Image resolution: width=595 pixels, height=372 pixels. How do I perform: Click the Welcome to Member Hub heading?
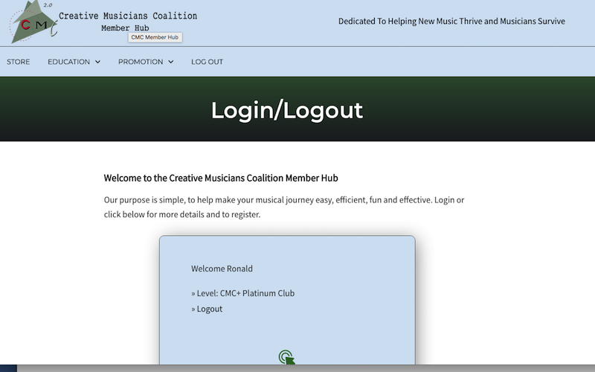tap(221, 178)
